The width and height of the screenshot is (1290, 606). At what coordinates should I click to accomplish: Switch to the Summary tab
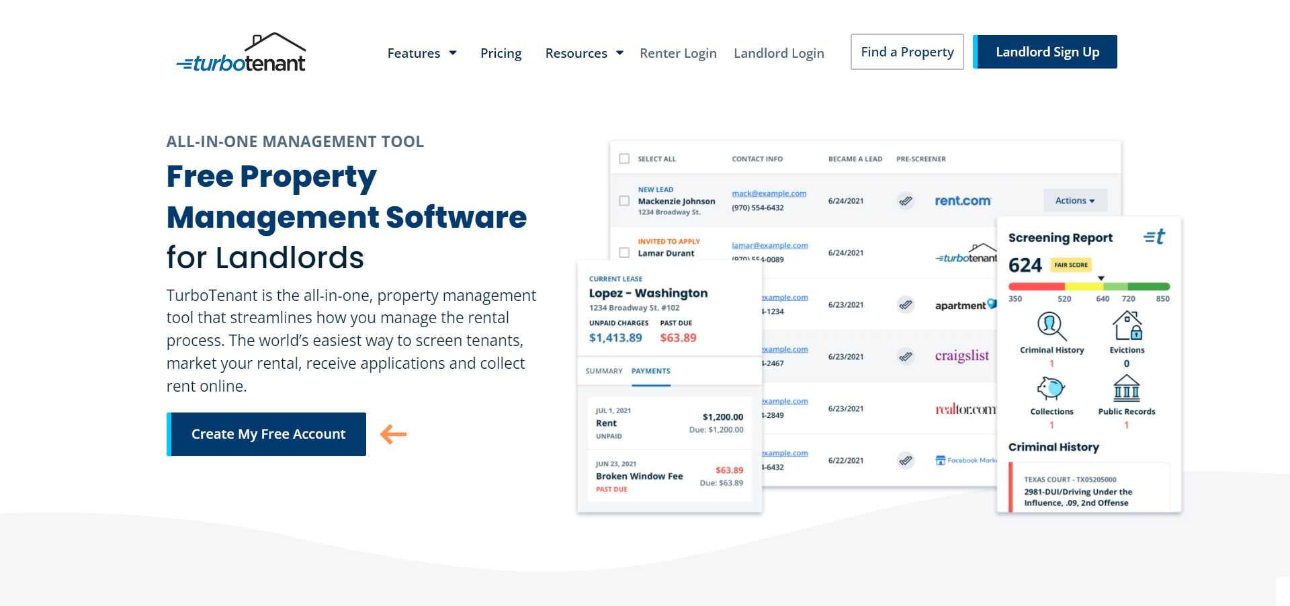click(x=604, y=371)
